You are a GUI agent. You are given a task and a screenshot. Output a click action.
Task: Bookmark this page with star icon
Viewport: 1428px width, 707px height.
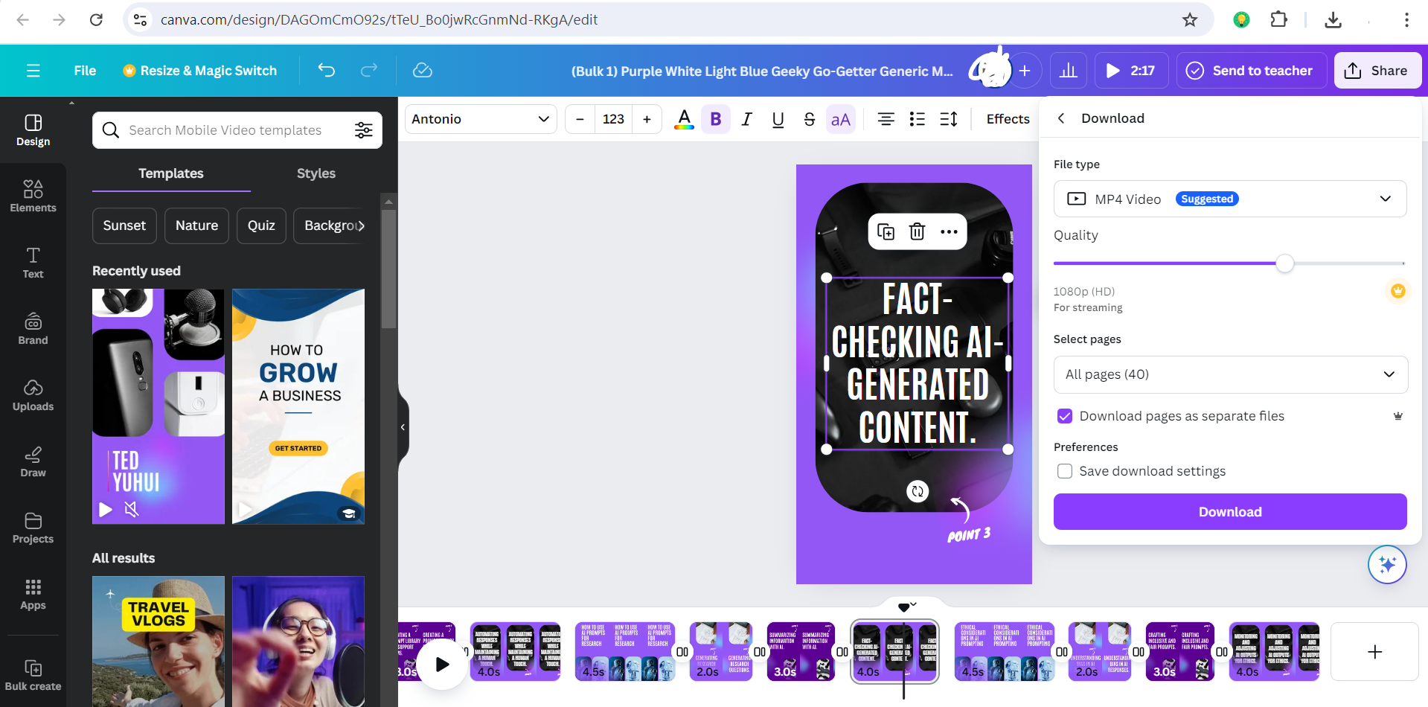(1190, 20)
